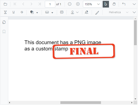
Task: Click the horizontal scrollbar right arrow
Action: [x=132, y=103]
